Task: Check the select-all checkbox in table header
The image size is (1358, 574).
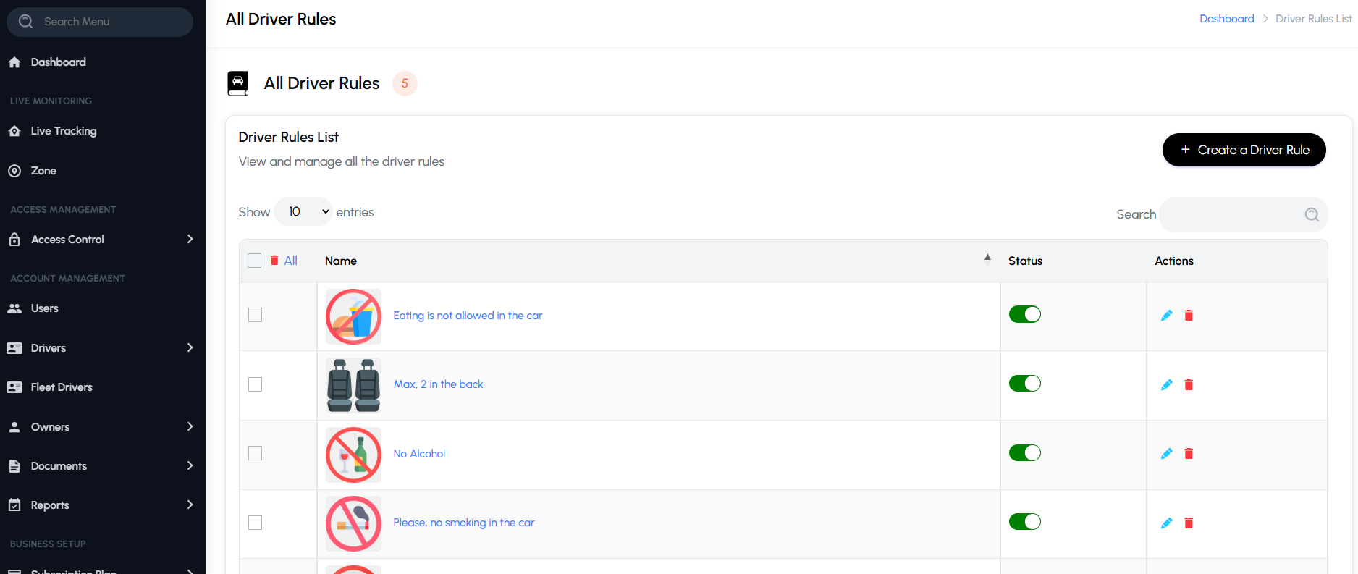Action: [x=255, y=261]
